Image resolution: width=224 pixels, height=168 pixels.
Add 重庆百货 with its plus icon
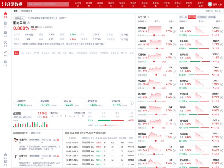[174, 71]
